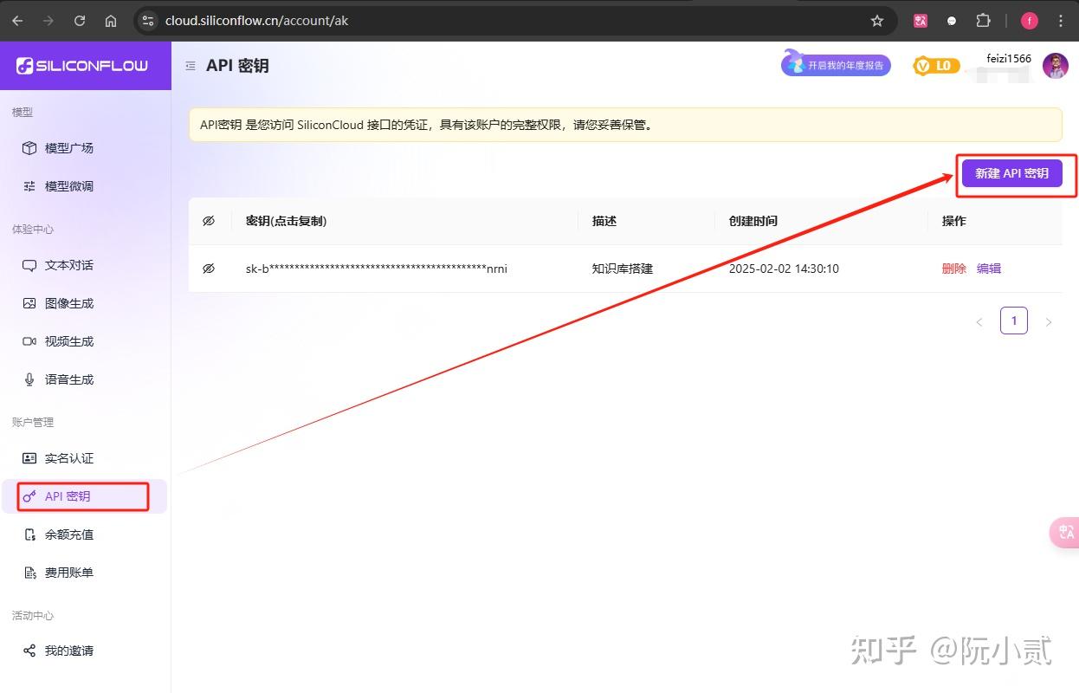The image size is (1079, 693).
Task: Click the chat-bubble extension icon in toolbar
Action: [952, 21]
